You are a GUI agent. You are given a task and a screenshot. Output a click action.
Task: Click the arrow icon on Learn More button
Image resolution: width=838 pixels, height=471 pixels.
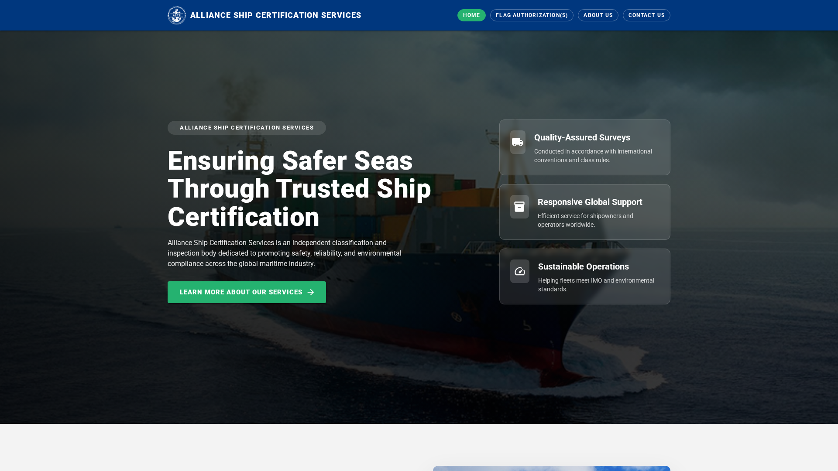[x=311, y=292]
